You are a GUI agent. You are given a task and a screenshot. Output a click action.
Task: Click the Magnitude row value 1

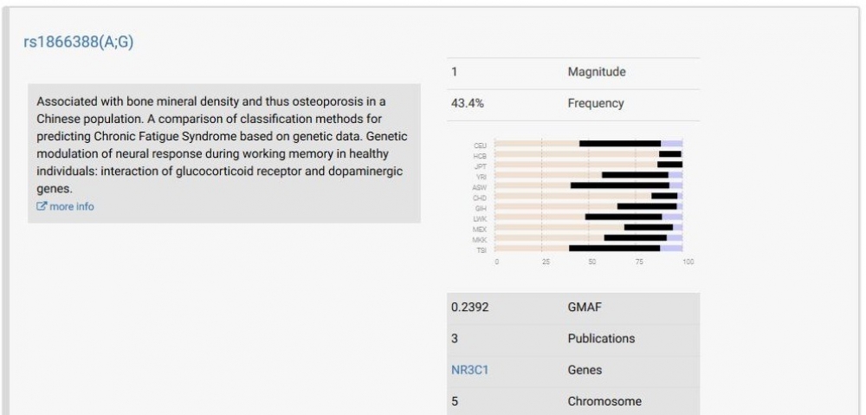[455, 72]
